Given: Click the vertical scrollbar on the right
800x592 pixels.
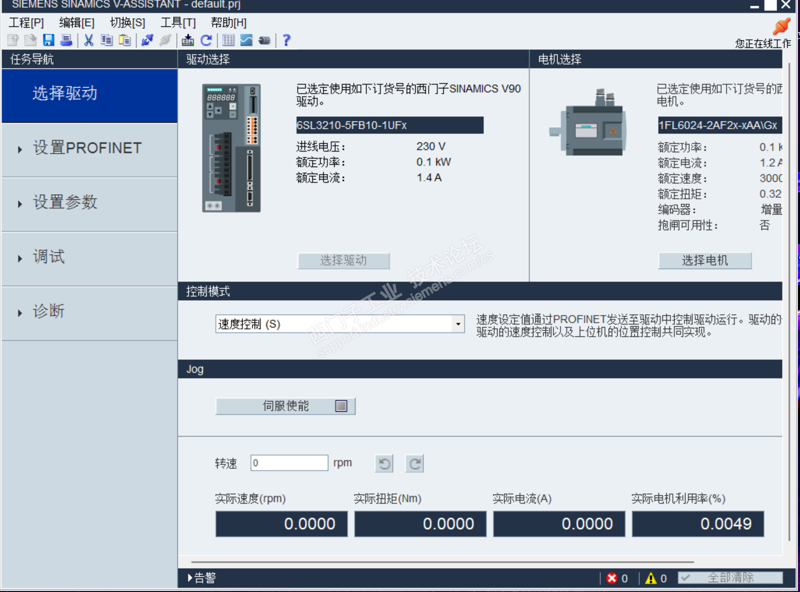Looking at the screenshot, I should [x=789, y=301].
